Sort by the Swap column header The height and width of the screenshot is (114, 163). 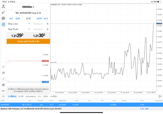point(124,100)
